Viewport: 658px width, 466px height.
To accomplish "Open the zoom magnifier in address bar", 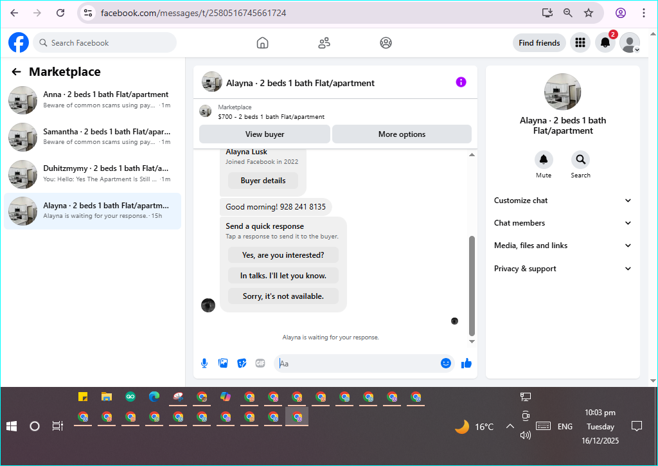I will [568, 13].
